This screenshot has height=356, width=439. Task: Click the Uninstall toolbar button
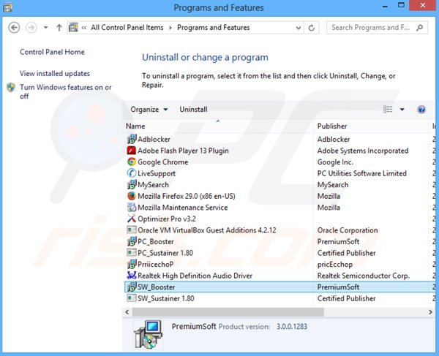(193, 110)
